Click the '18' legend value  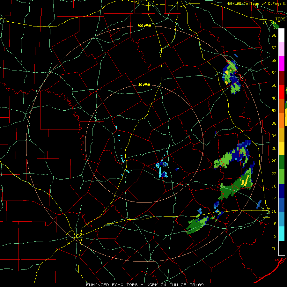[x=274, y=186]
